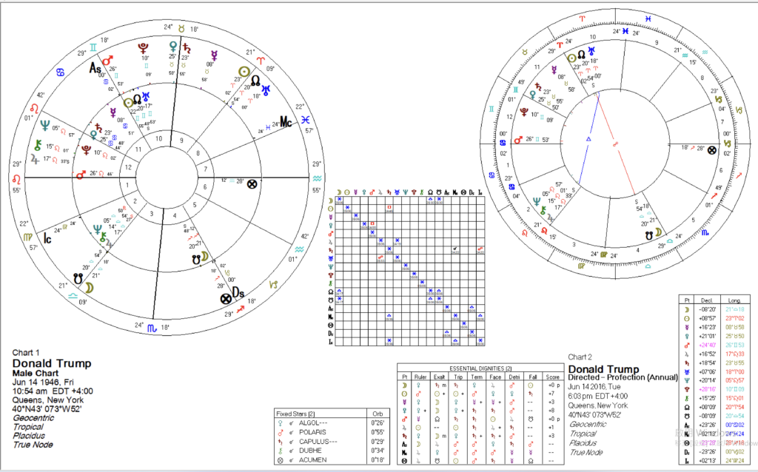Screen dimensions: 758x472
Task: Click the Chart 1 Donald Trump title
Action: pos(51,363)
